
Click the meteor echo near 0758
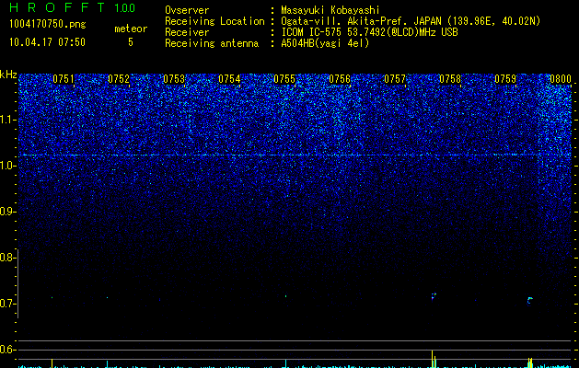pos(434,296)
